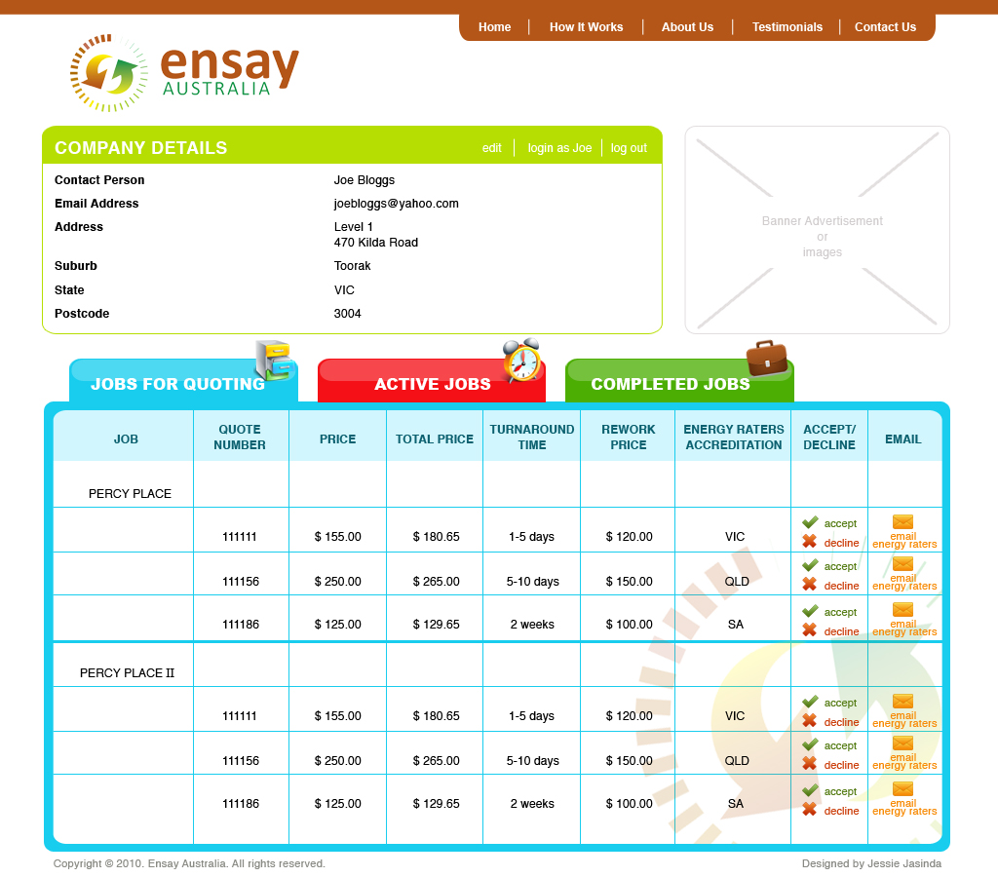Click the log out link
The image size is (998, 877).
coord(629,148)
